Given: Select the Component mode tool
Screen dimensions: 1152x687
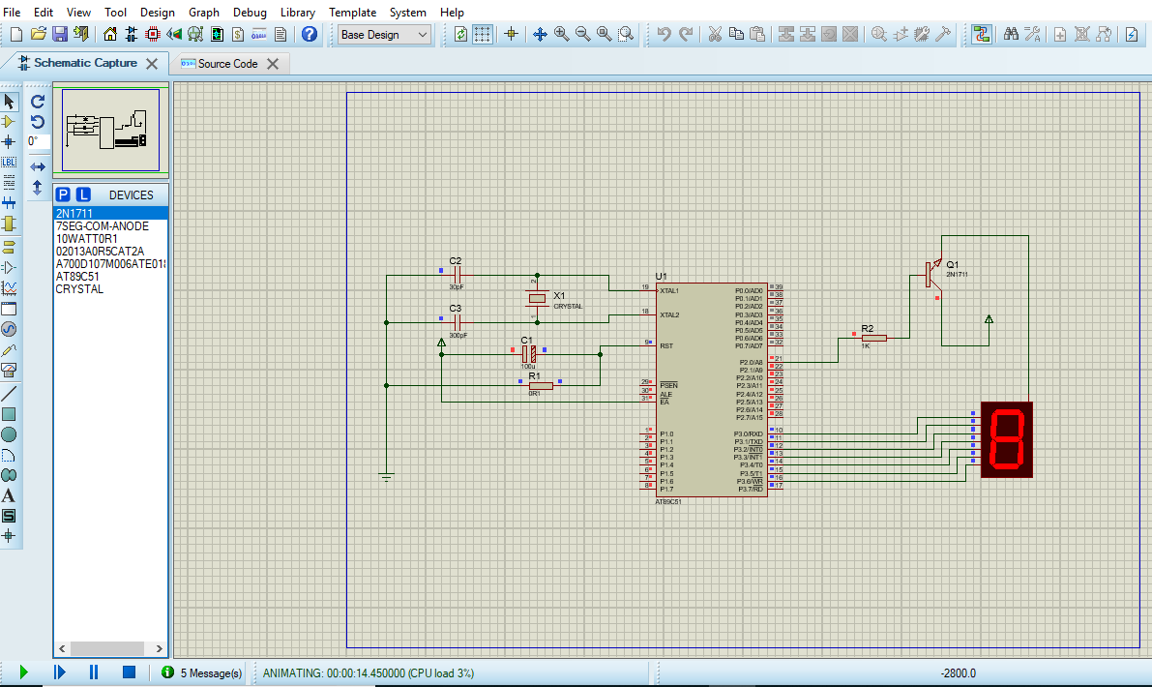Looking at the screenshot, I should coord(10,121).
